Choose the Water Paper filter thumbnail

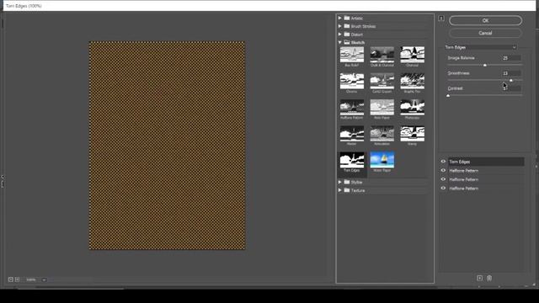tap(382, 160)
